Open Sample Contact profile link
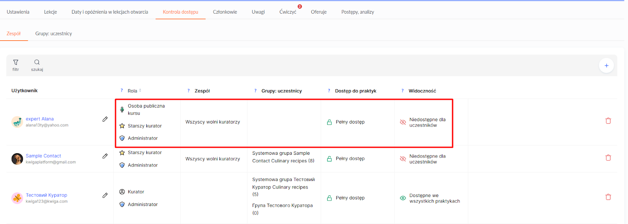 click(44, 156)
